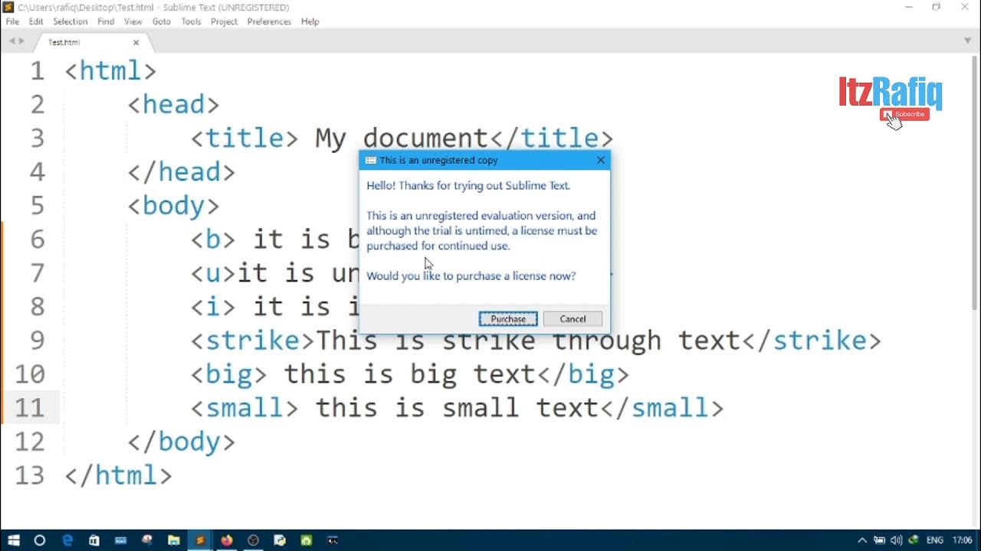The height and width of the screenshot is (551, 981).
Task: Click line number 5 in the gutter
Action: click(38, 206)
